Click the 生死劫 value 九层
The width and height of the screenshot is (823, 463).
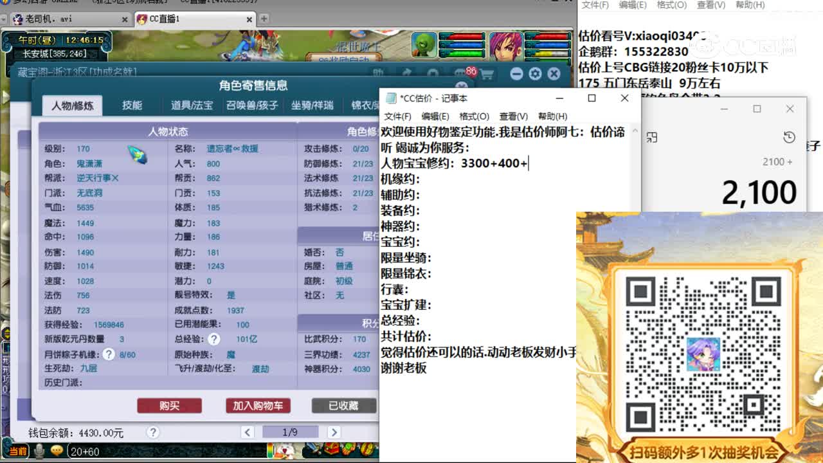89,368
